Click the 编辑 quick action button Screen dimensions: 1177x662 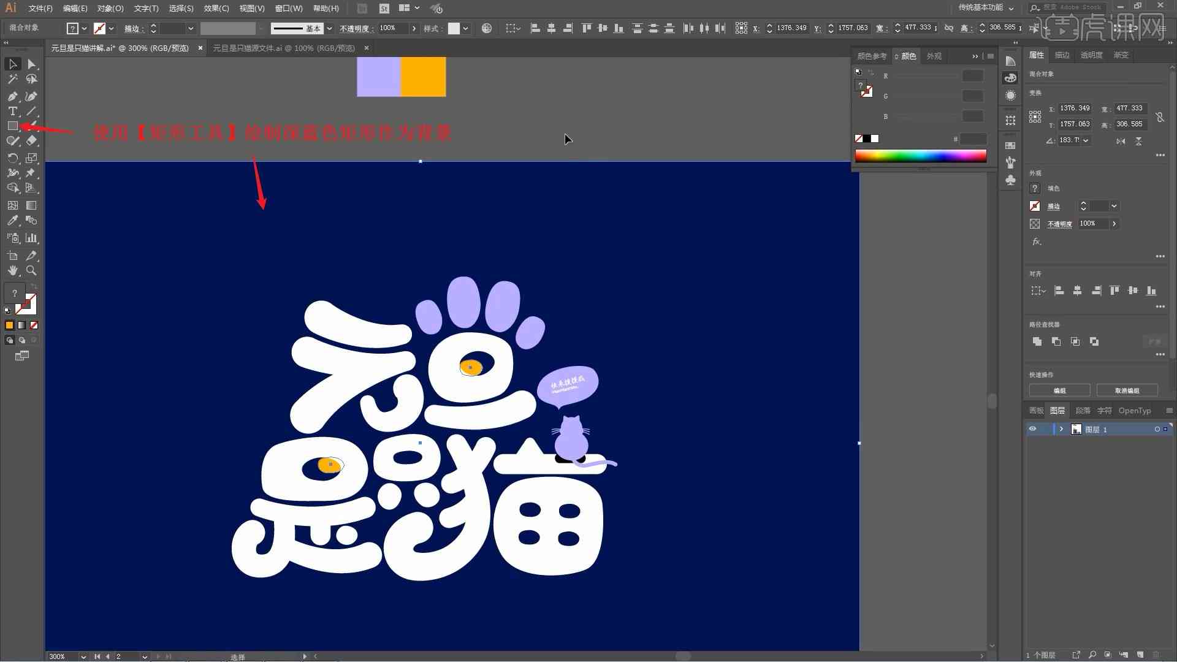coord(1061,390)
